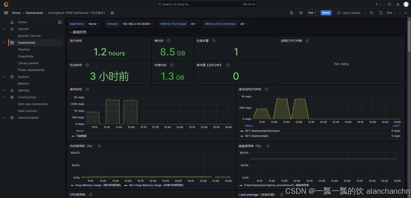Click the Dashboards grid icon in sidebar
411x198 pixels.
click(12, 42)
